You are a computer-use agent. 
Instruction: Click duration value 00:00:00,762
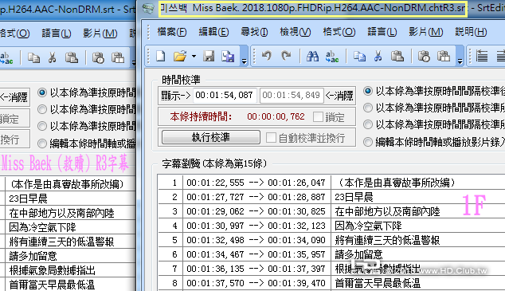pos(276,116)
